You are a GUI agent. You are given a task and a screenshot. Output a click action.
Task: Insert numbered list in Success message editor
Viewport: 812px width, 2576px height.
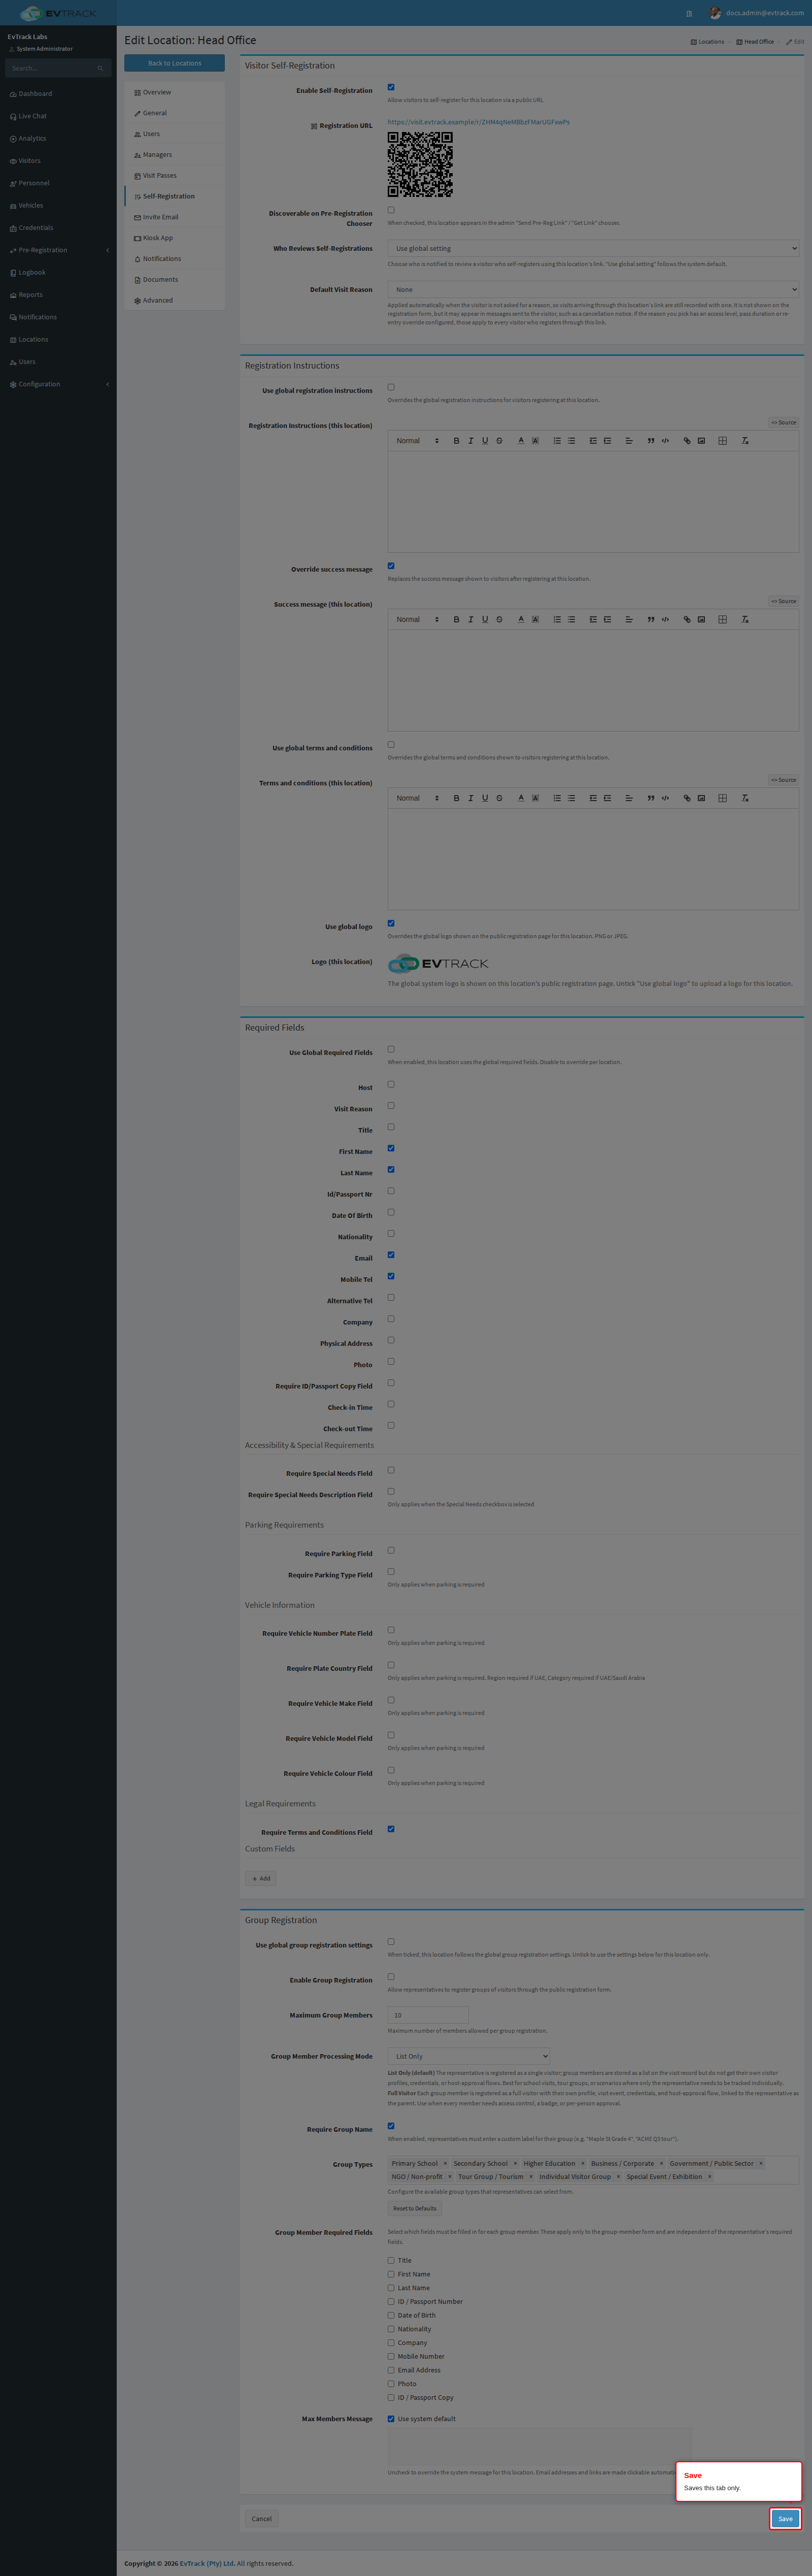pos(557,620)
